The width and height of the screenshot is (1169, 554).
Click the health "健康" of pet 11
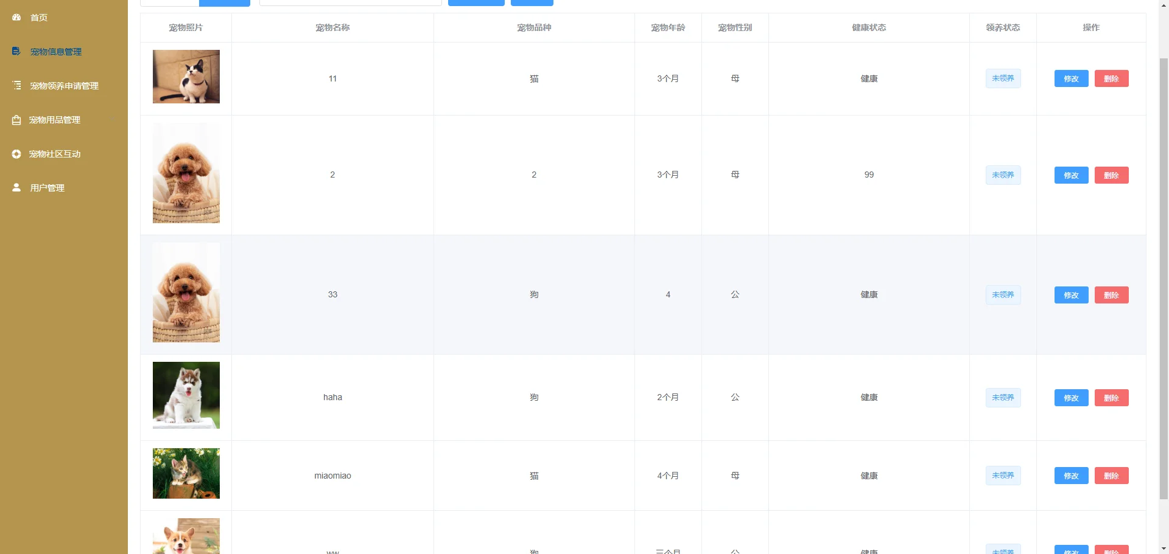(869, 78)
